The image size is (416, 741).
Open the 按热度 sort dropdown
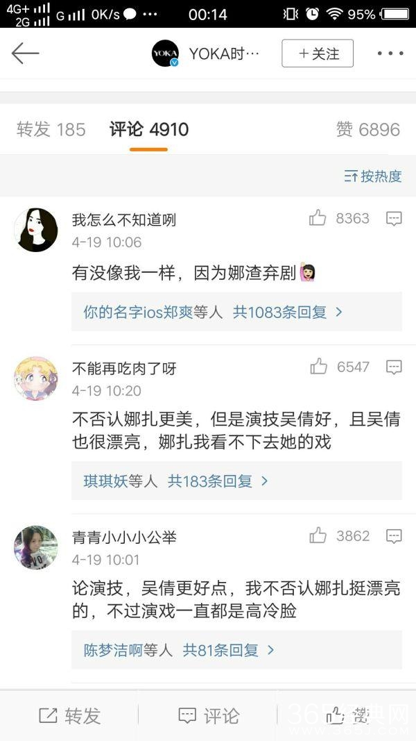[373, 176]
